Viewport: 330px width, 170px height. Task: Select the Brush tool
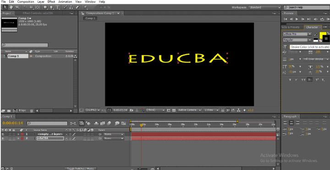[66, 7]
